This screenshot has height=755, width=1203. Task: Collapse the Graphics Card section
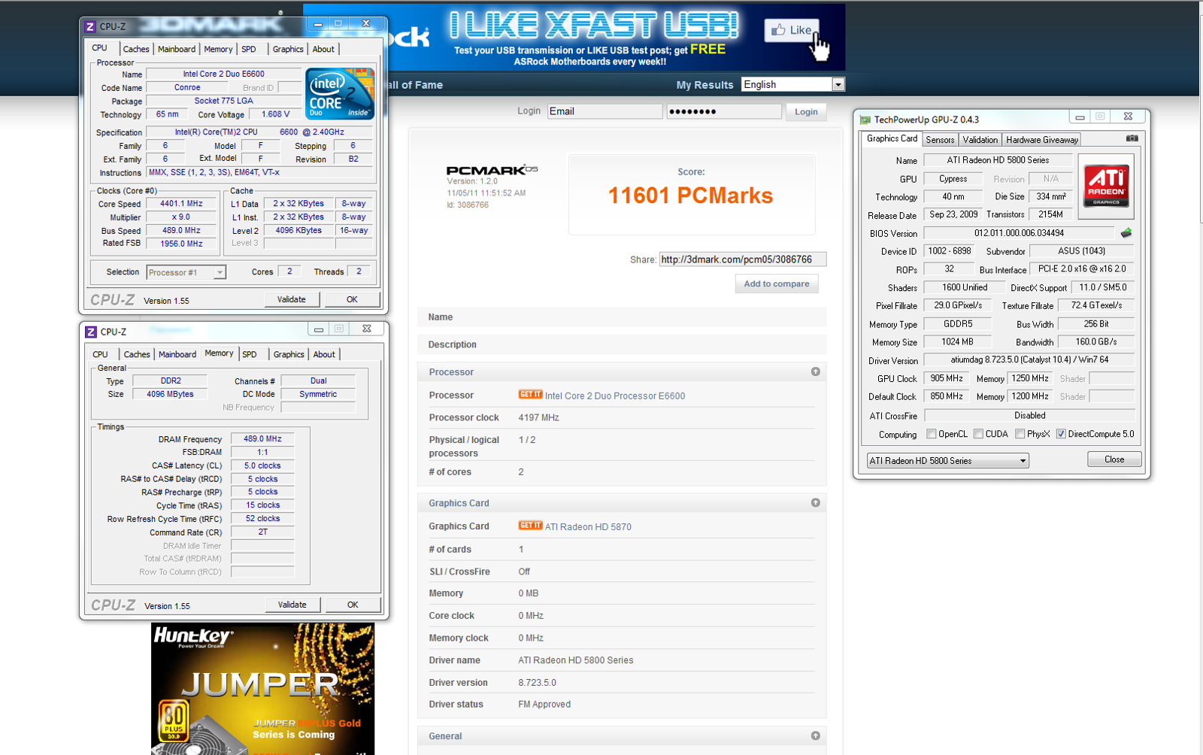coord(815,502)
